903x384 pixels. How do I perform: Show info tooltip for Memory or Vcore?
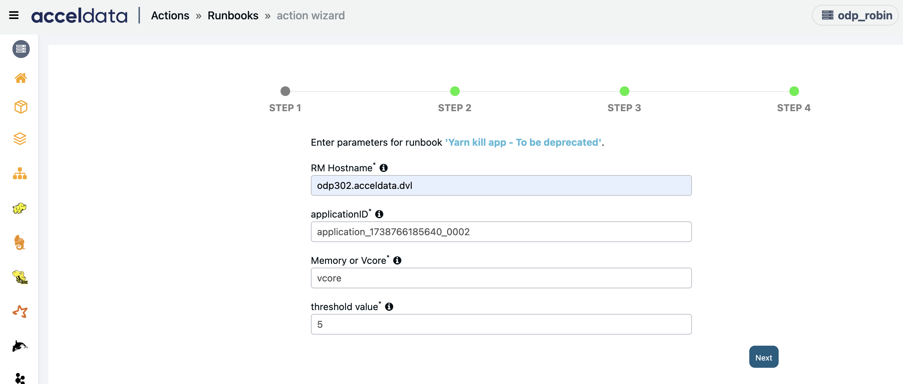pos(397,260)
